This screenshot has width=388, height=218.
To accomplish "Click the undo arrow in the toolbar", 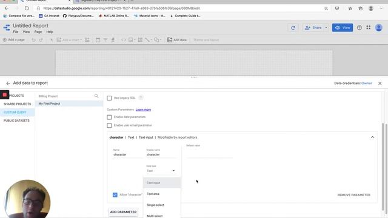I will pyautogui.click(x=33, y=40).
